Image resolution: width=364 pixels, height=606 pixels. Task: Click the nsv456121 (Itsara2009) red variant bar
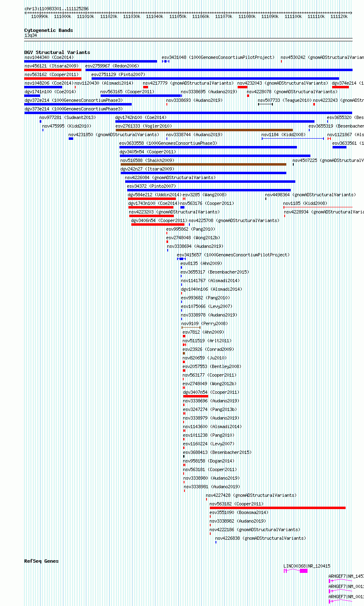click(x=53, y=70)
